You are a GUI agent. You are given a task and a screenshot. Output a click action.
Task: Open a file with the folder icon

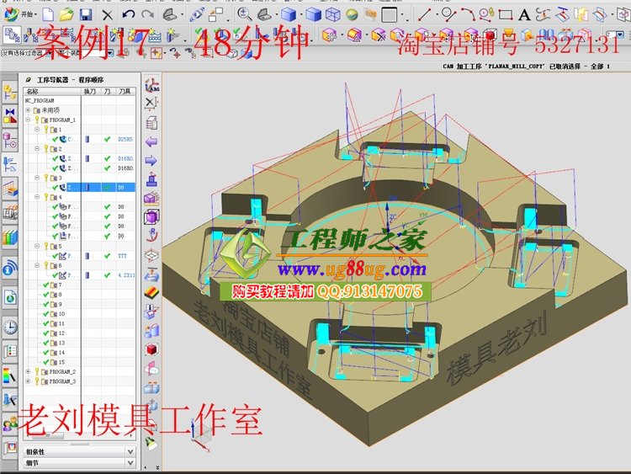click(66, 14)
